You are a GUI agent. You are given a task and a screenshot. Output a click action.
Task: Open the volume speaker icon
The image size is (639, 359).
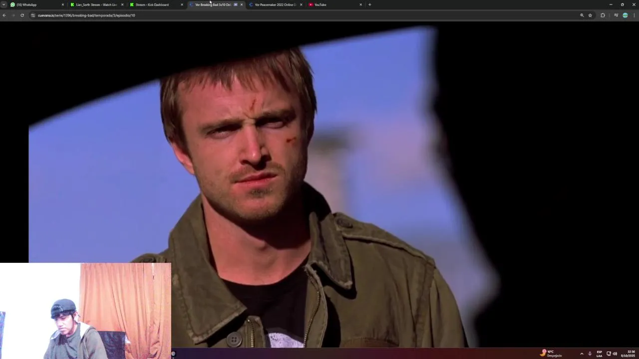point(615,354)
